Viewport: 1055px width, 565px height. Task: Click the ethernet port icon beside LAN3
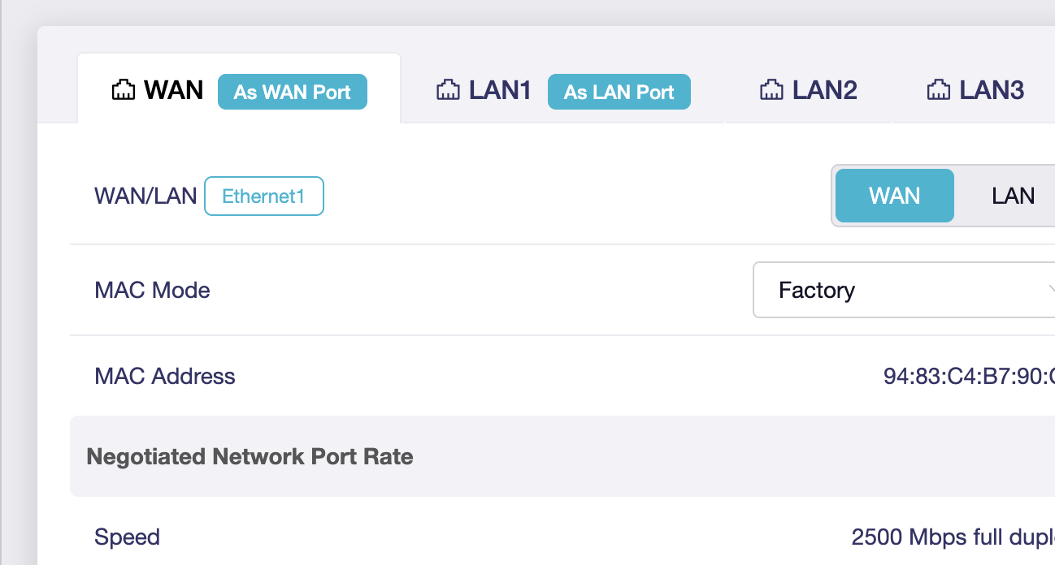tap(939, 90)
